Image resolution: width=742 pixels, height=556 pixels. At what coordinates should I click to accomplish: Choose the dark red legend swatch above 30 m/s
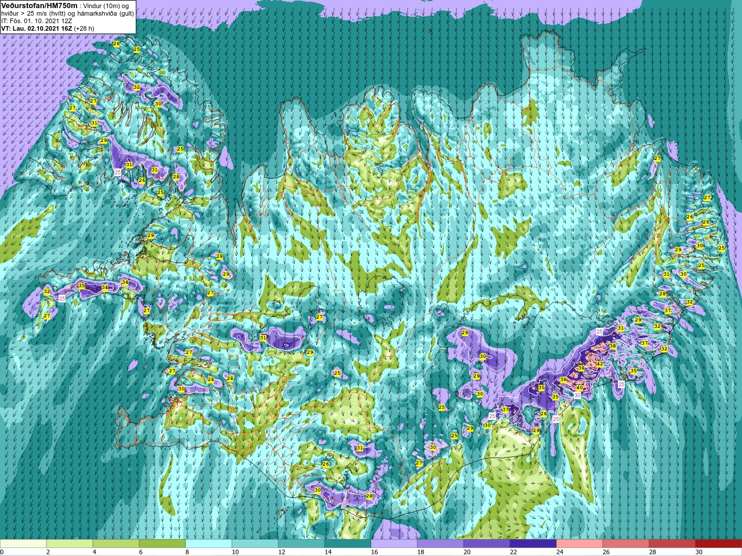tap(719, 544)
